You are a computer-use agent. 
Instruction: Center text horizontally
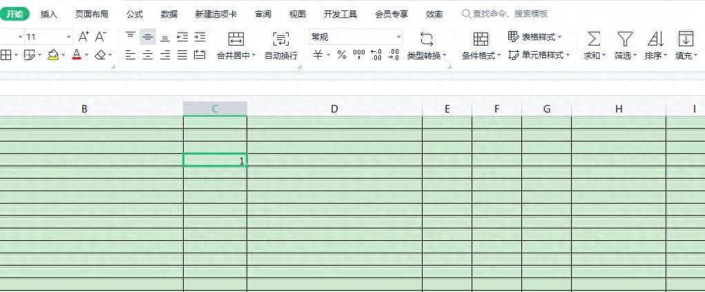tap(148, 55)
